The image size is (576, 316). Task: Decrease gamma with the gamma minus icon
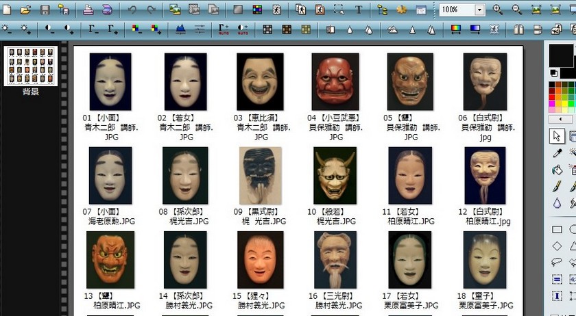[x=93, y=29]
